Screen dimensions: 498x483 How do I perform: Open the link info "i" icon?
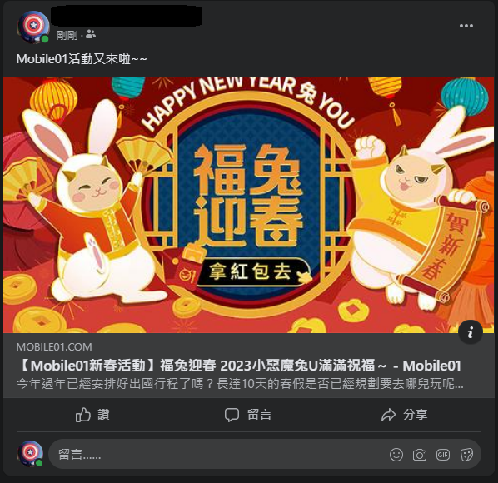click(471, 331)
